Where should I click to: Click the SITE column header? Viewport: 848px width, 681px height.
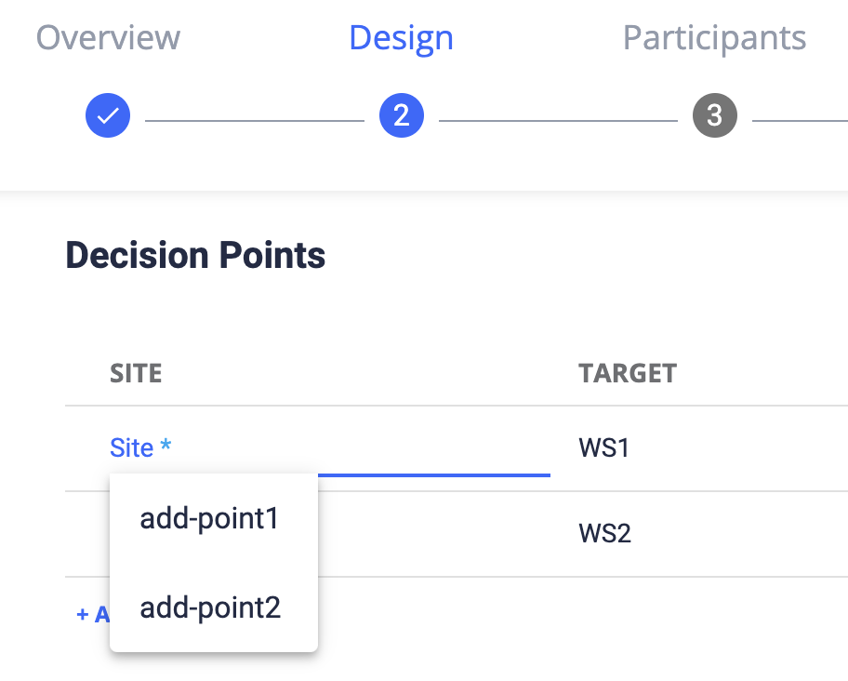tap(136, 372)
